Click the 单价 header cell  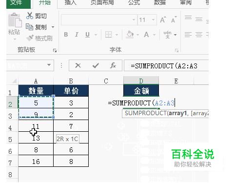pyautogui.click(x=71, y=91)
